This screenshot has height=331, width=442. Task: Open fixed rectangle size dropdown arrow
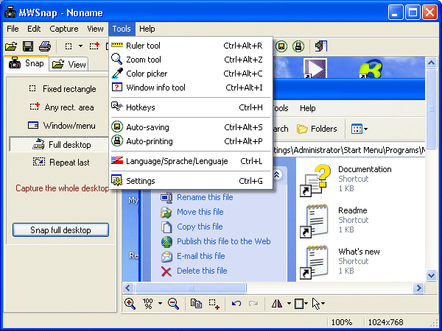(80, 46)
